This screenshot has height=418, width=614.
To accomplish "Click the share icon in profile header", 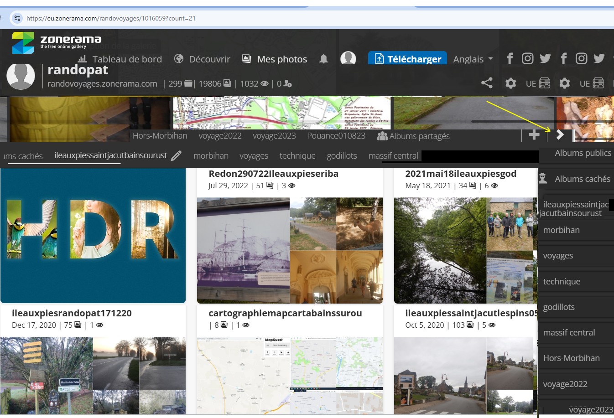I will tap(487, 83).
